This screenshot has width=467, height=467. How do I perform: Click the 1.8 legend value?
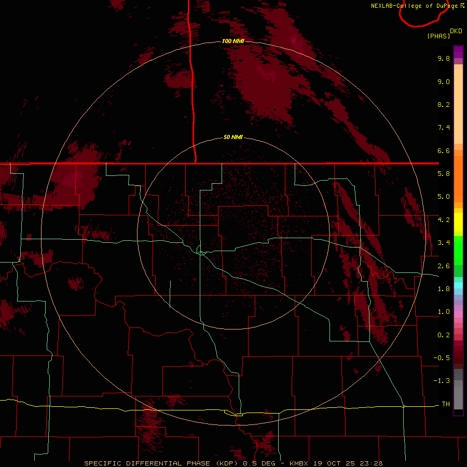tap(444, 289)
